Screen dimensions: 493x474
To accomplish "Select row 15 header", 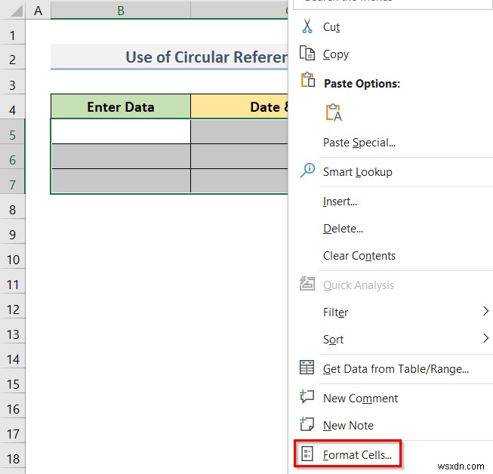I will (12, 381).
